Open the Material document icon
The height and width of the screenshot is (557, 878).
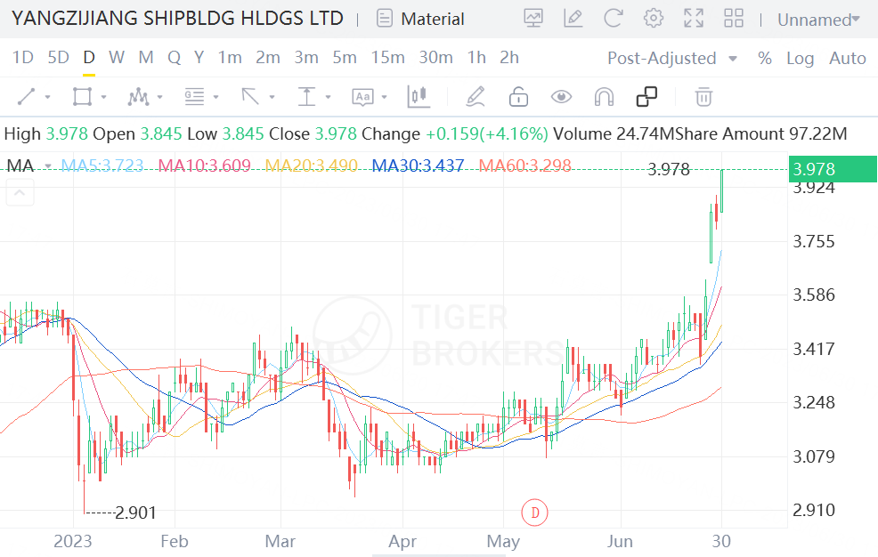point(384,19)
